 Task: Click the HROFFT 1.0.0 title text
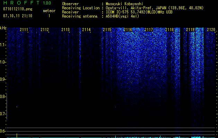(27, 3)
